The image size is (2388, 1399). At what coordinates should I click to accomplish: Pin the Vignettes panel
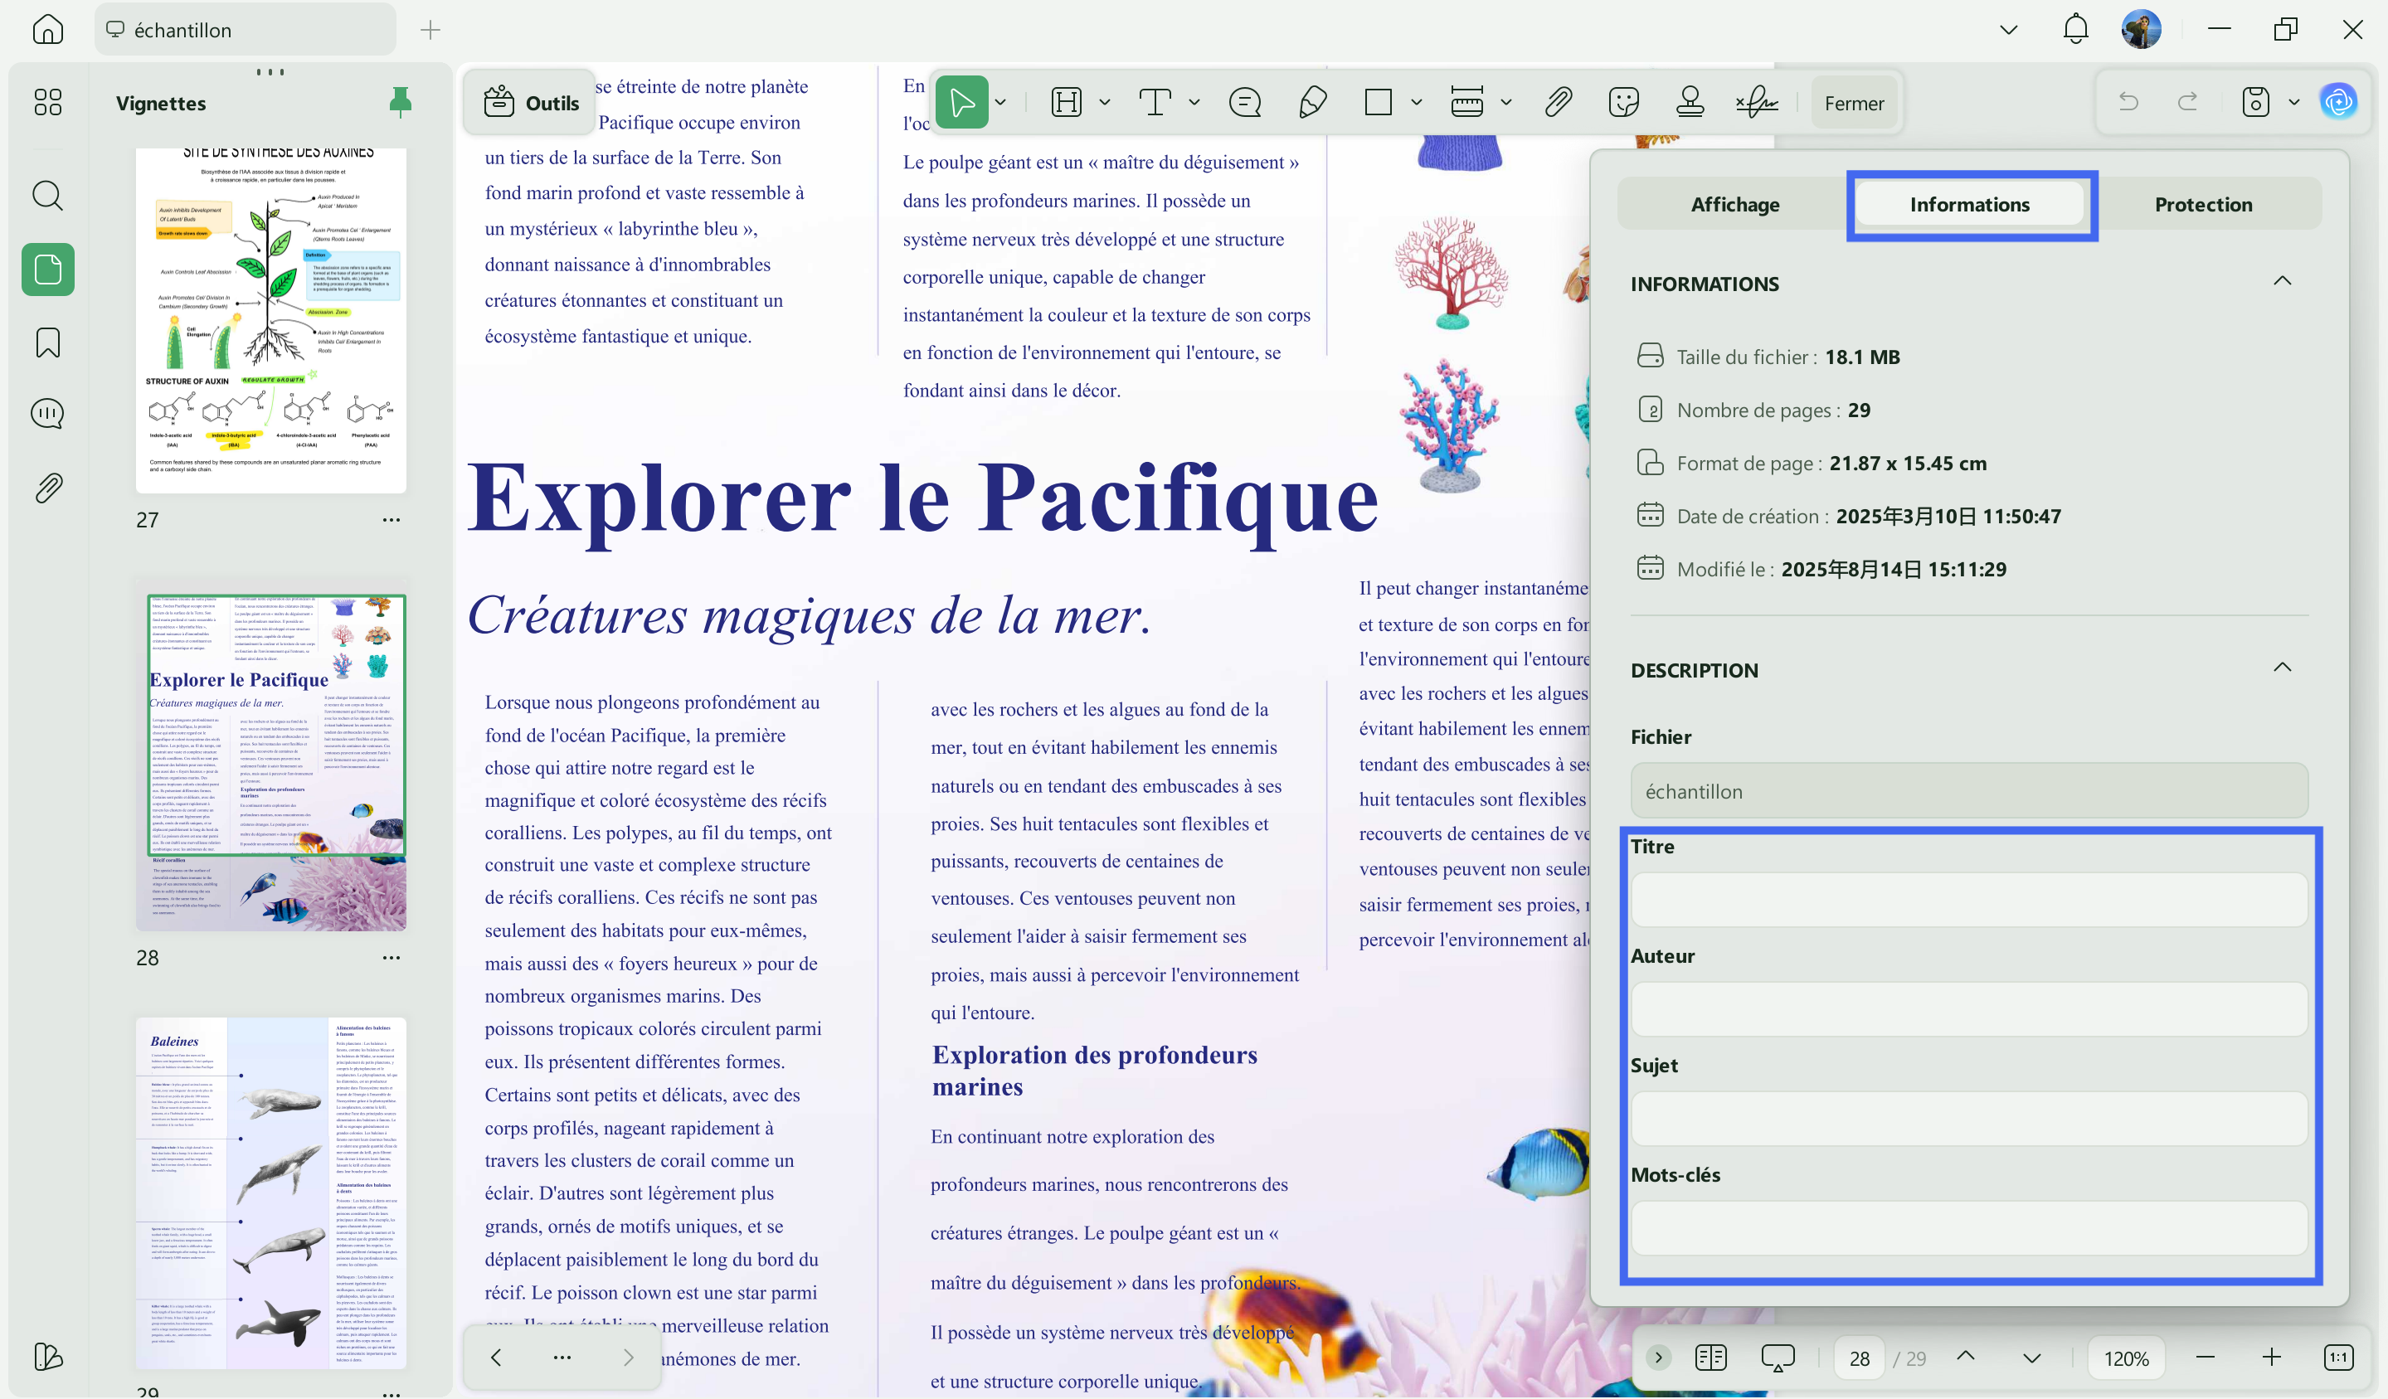point(400,102)
